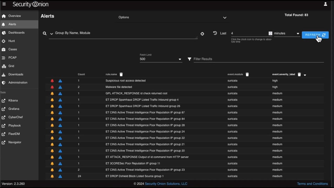This screenshot has width=334, height=188.
Task: Launch Grafana external tool link
Action: tap(19, 109)
